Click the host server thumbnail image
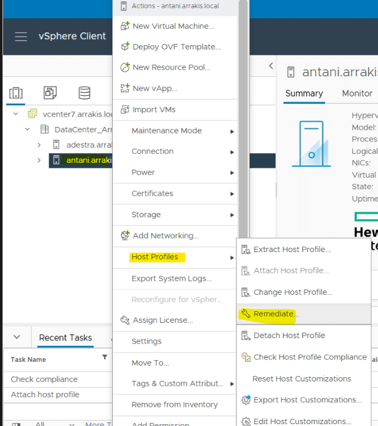Image resolution: width=378 pixels, height=426 pixels. [312, 143]
